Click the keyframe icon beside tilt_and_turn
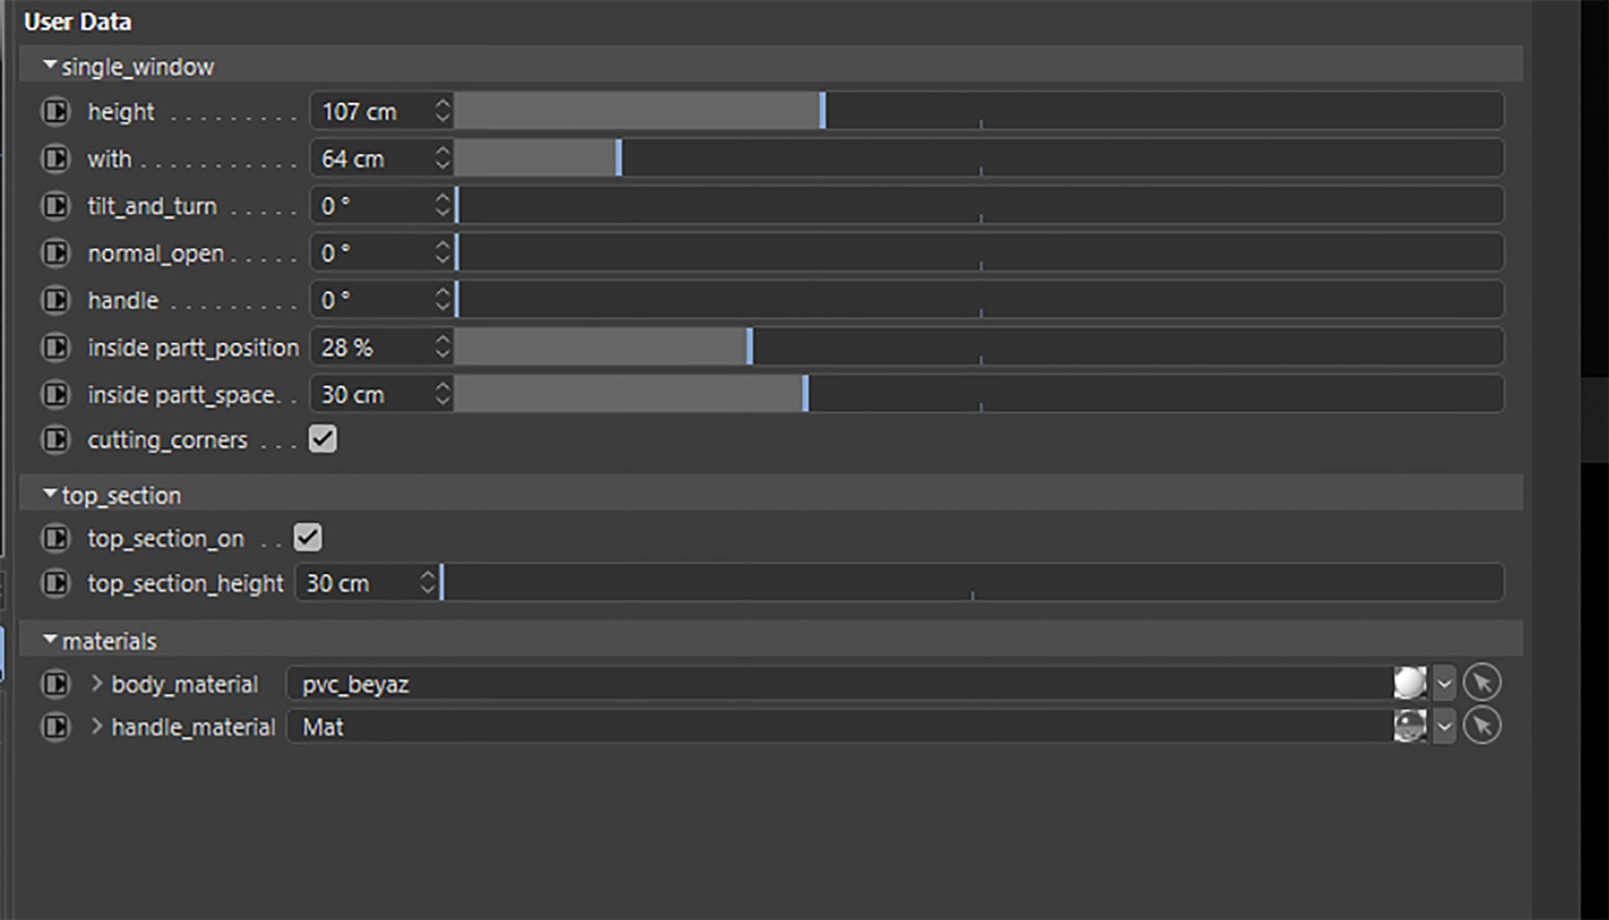 tap(55, 205)
